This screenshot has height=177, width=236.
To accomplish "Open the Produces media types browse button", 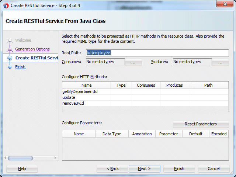I will [x=221, y=62].
